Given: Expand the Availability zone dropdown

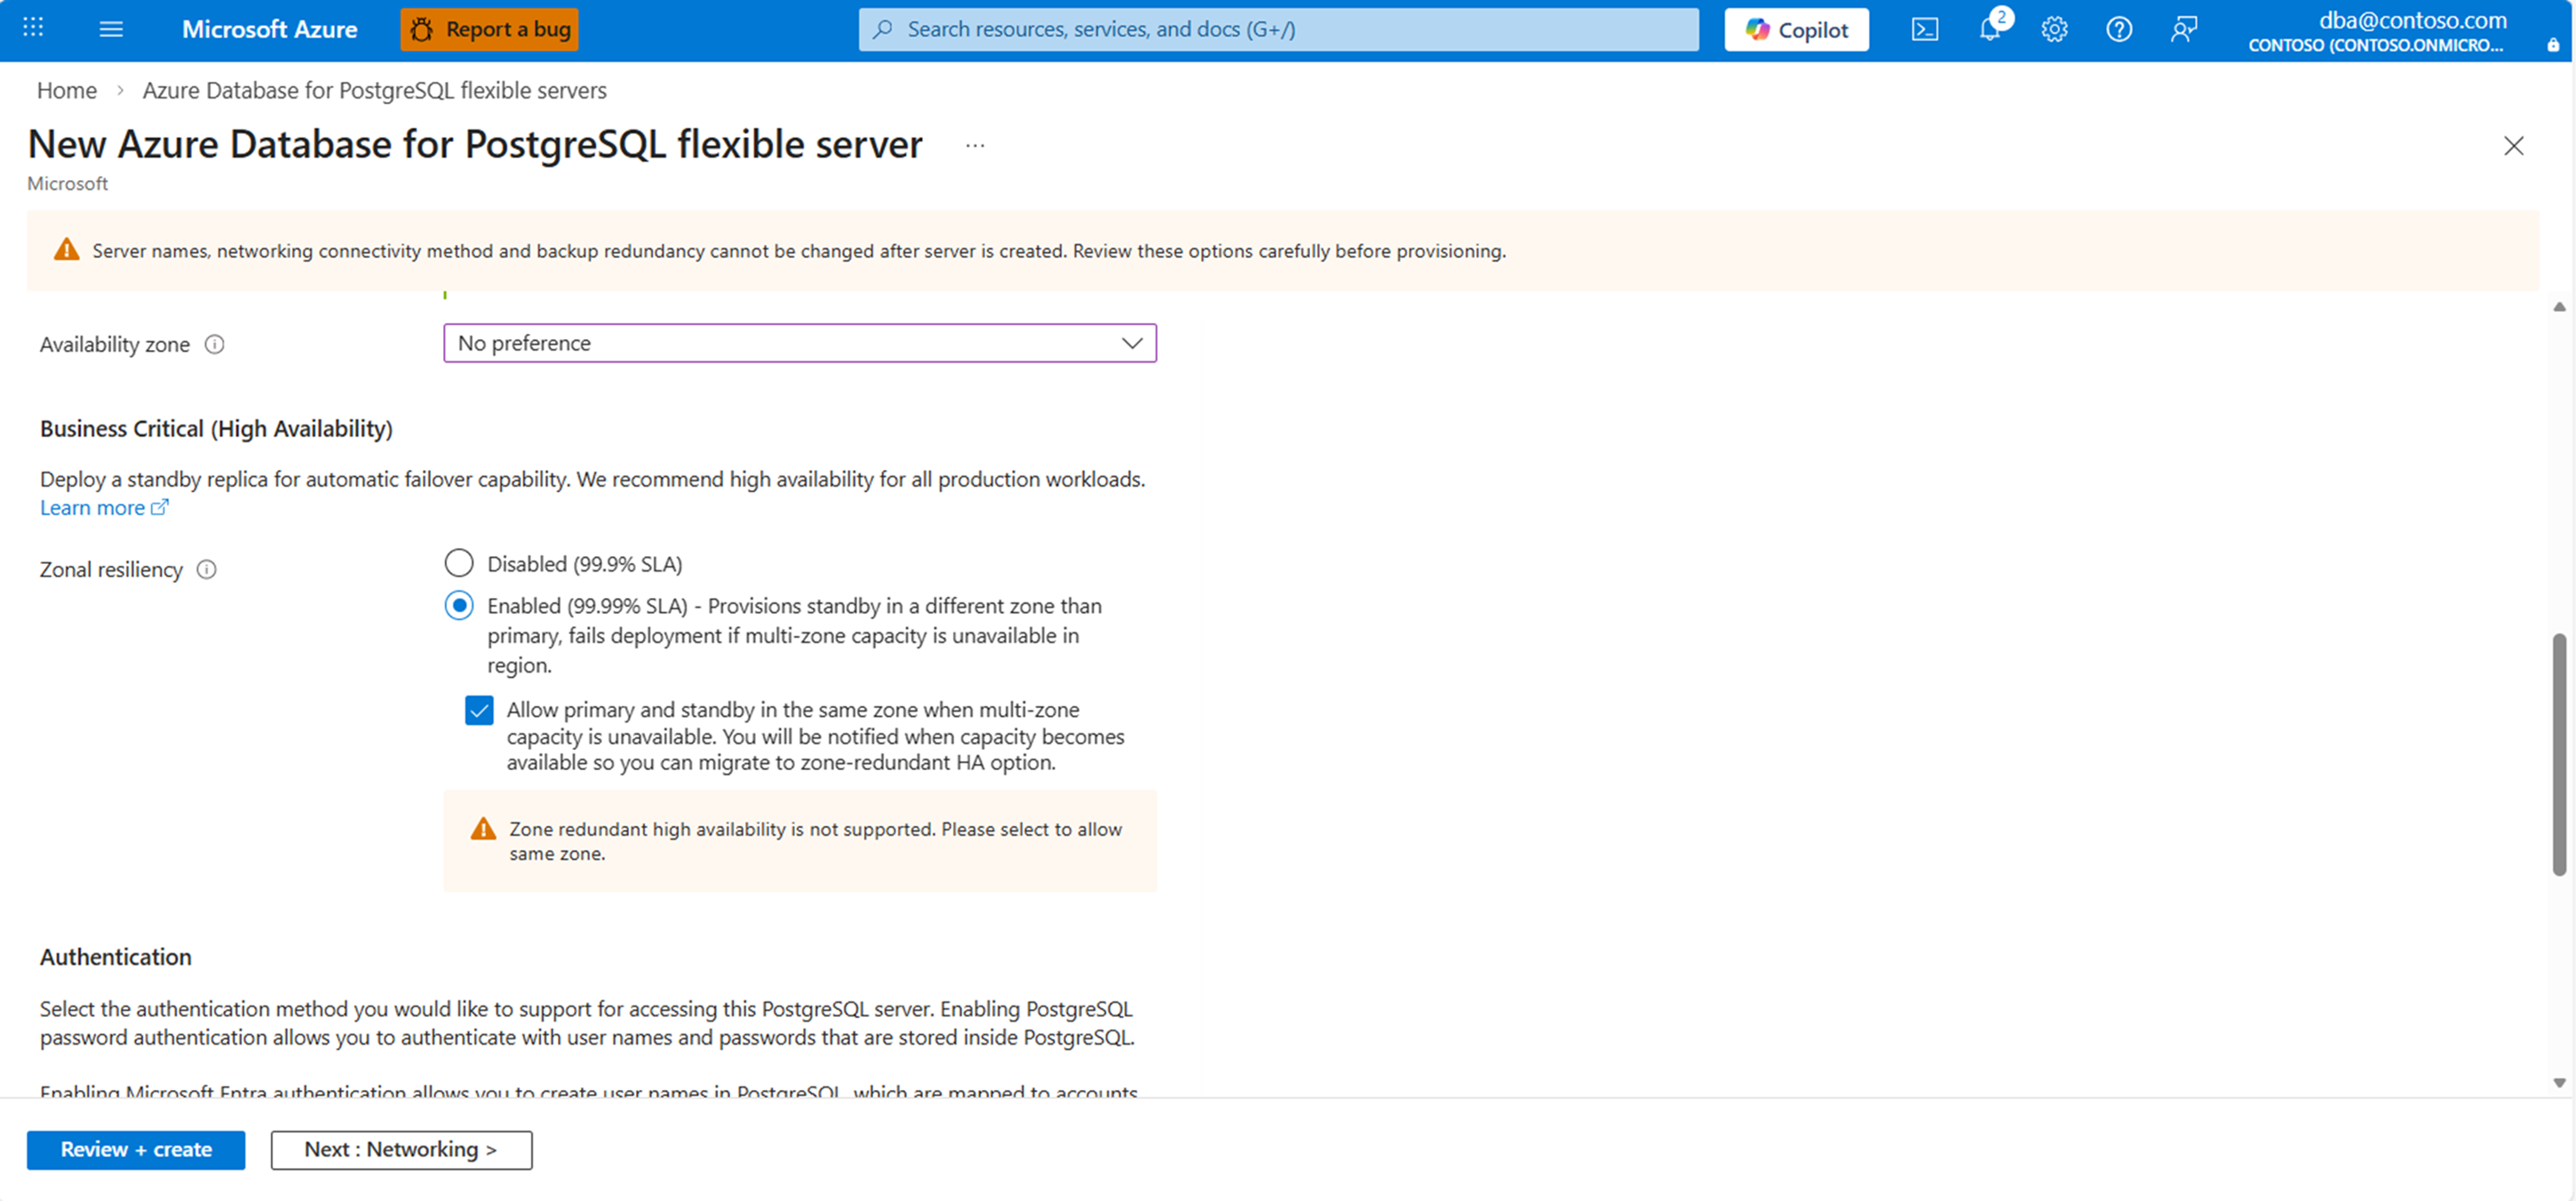Looking at the screenshot, I should (x=799, y=343).
